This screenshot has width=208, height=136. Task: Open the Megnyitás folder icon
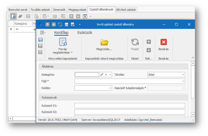pos(104,42)
